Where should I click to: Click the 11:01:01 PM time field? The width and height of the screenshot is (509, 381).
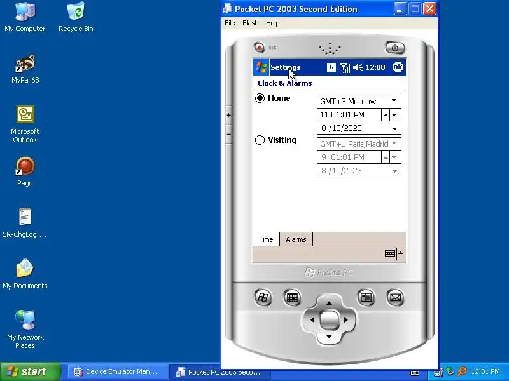pos(349,115)
